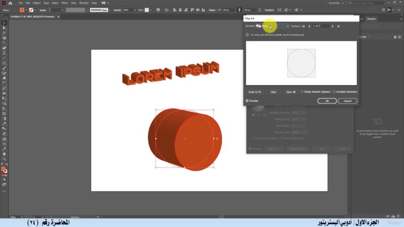Switch Libraries panel to list view
The height and width of the screenshot is (227, 404).
(400, 37)
